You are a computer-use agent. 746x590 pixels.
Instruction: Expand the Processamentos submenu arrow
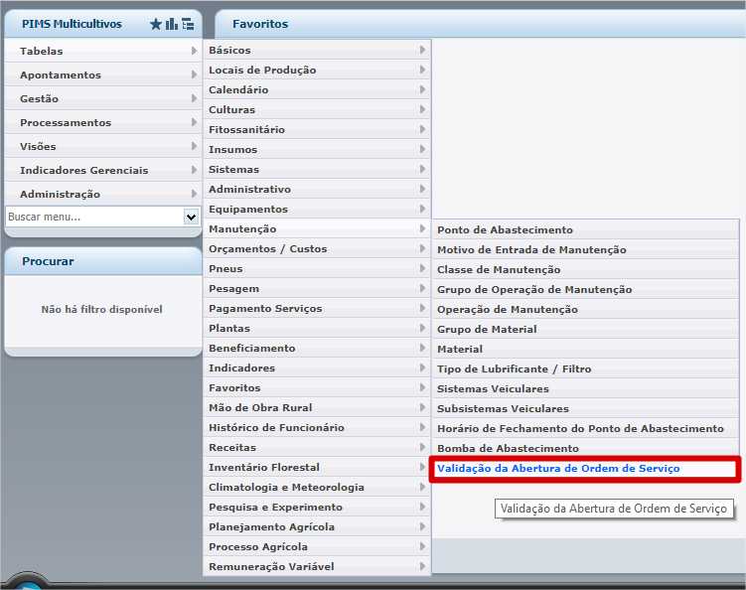pos(194,122)
